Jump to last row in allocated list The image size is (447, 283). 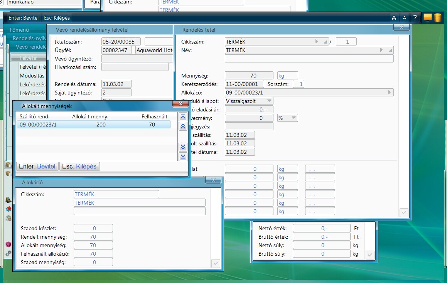183,156
